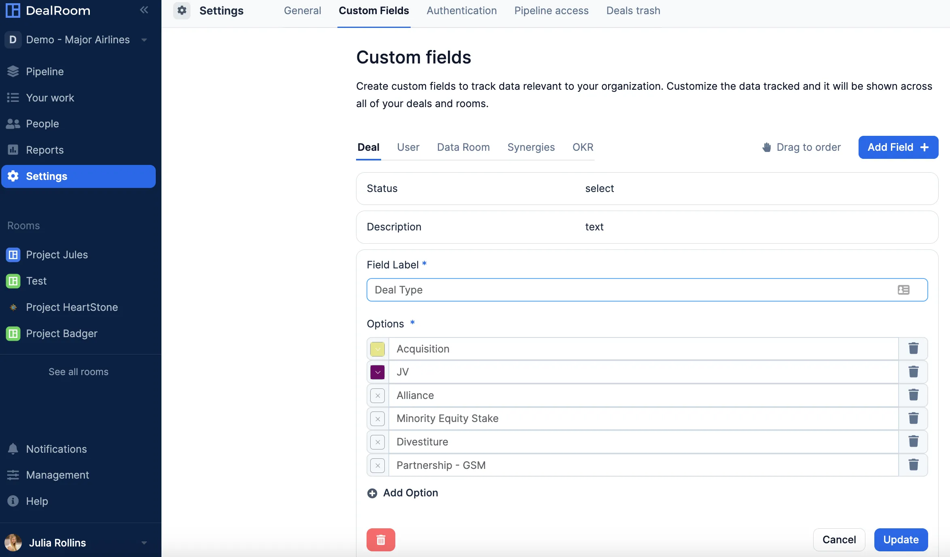Dismiss the Divestiture option tag
The height and width of the screenshot is (557, 950).
coord(377,442)
